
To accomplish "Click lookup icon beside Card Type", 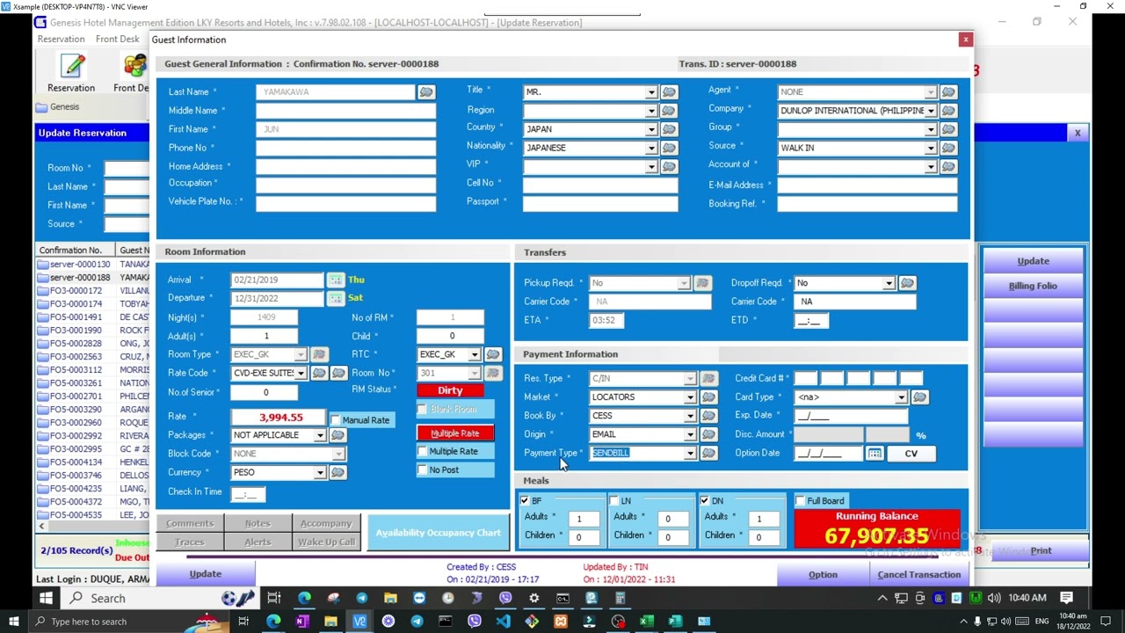I will pos(919,397).
